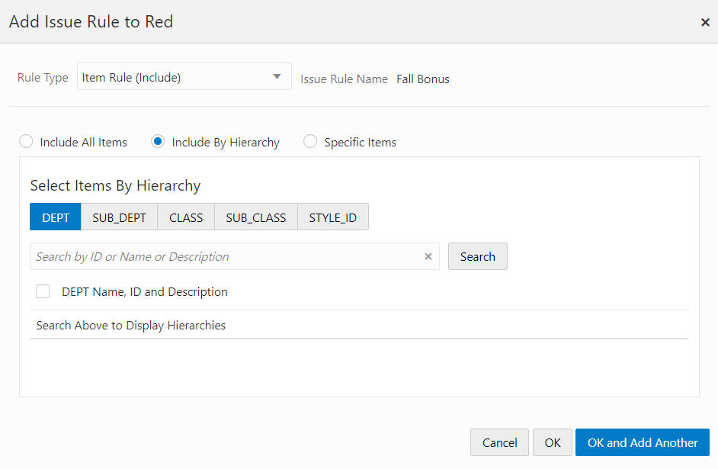Click the Search button
Screen dimensions: 718x469
coord(478,256)
